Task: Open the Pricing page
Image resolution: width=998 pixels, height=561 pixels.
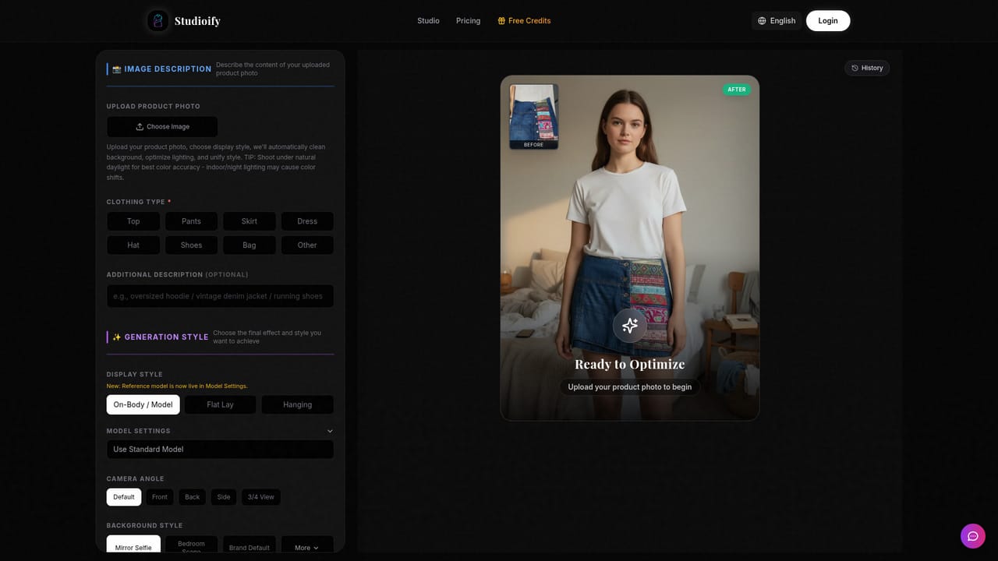Action: tap(468, 21)
